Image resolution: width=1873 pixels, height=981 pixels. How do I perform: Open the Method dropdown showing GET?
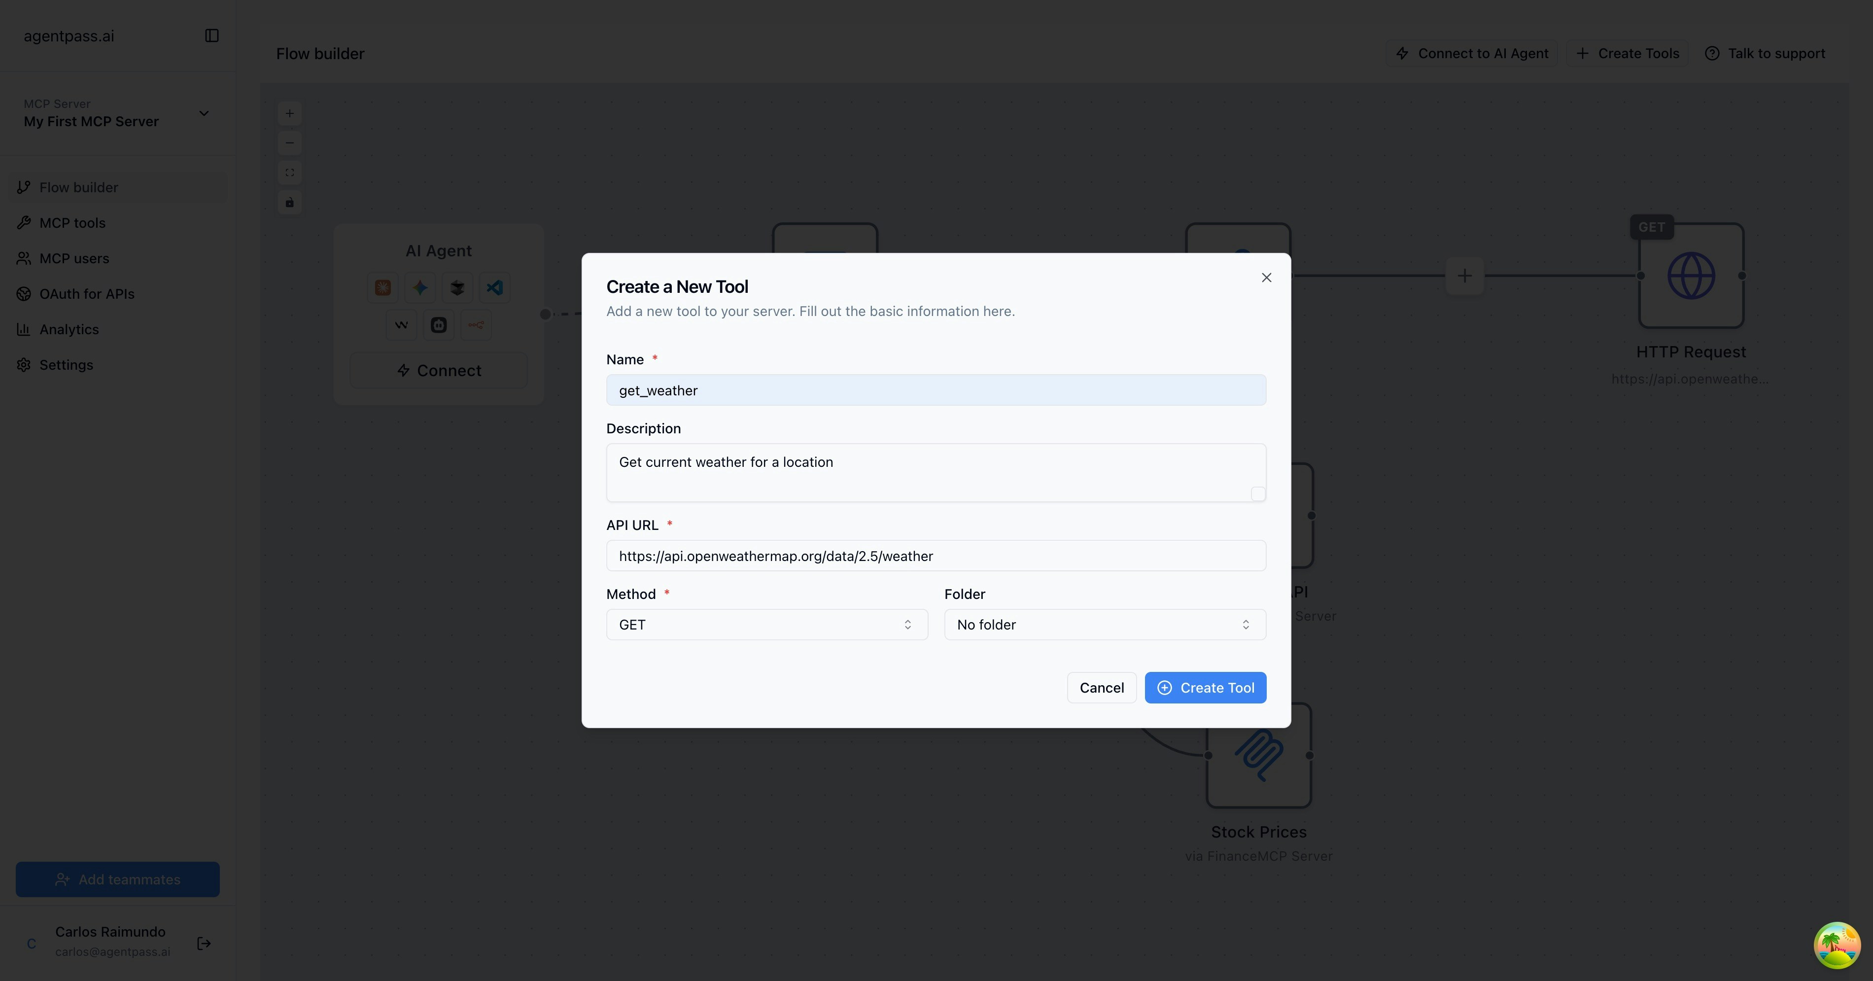point(766,625)
